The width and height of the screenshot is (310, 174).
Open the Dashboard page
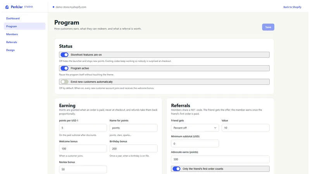tap(13, 18)
